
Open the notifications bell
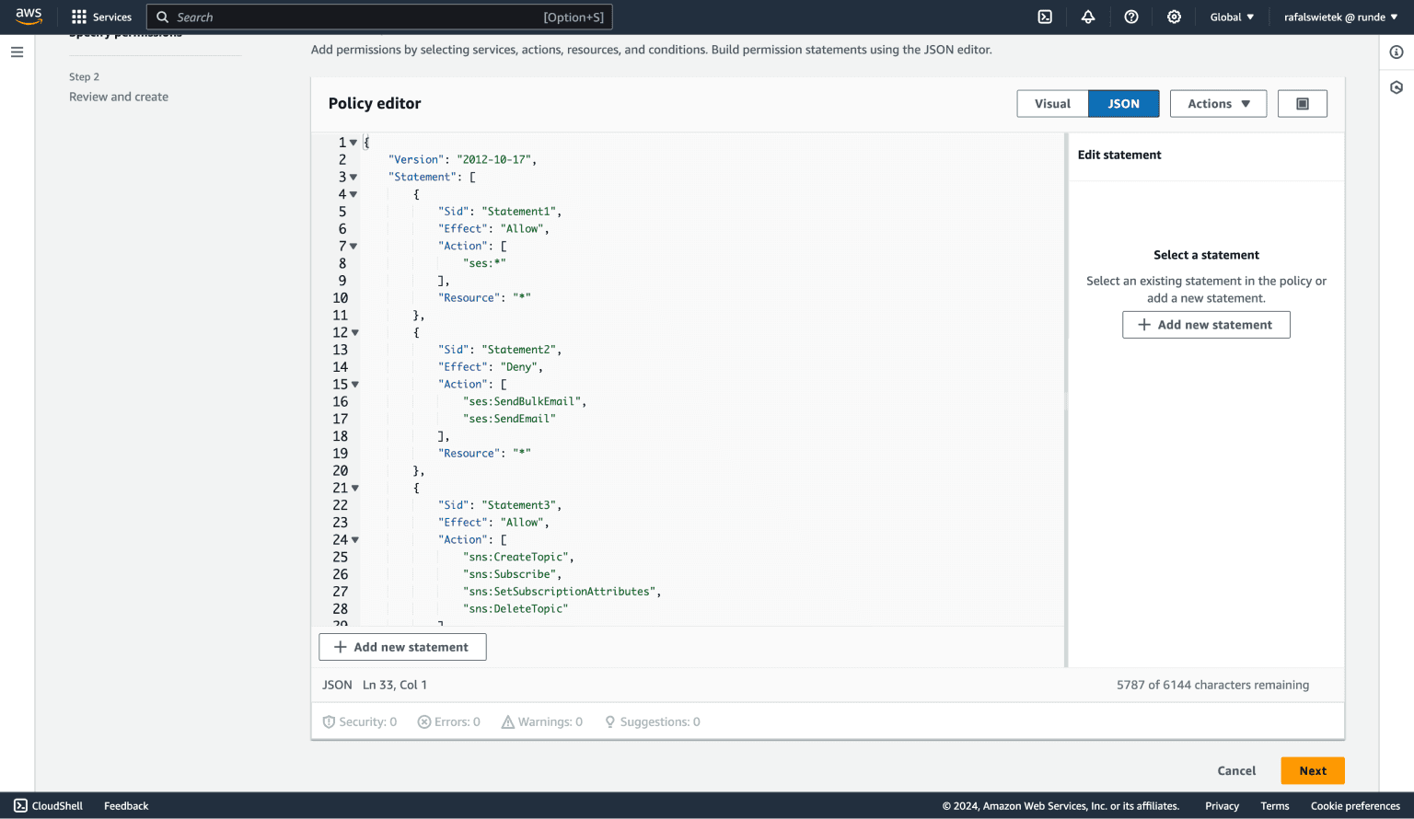point(1087,17)
